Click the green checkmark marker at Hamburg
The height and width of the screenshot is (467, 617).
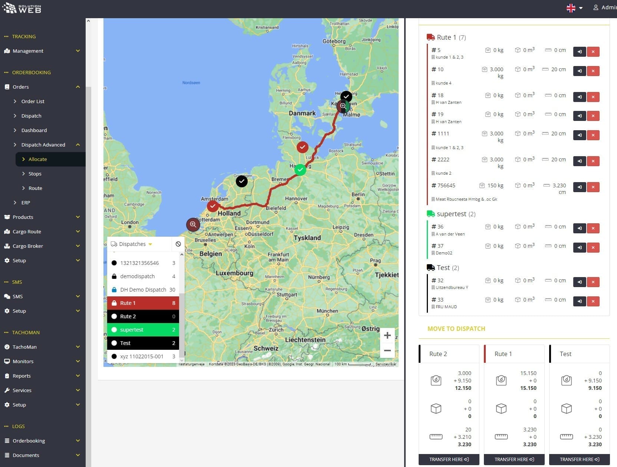coord(300,170)
